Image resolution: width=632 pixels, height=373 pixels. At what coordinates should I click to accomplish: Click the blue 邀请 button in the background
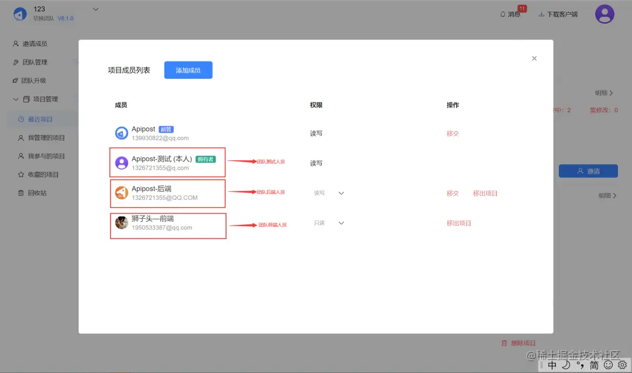[x=588, y=171]
